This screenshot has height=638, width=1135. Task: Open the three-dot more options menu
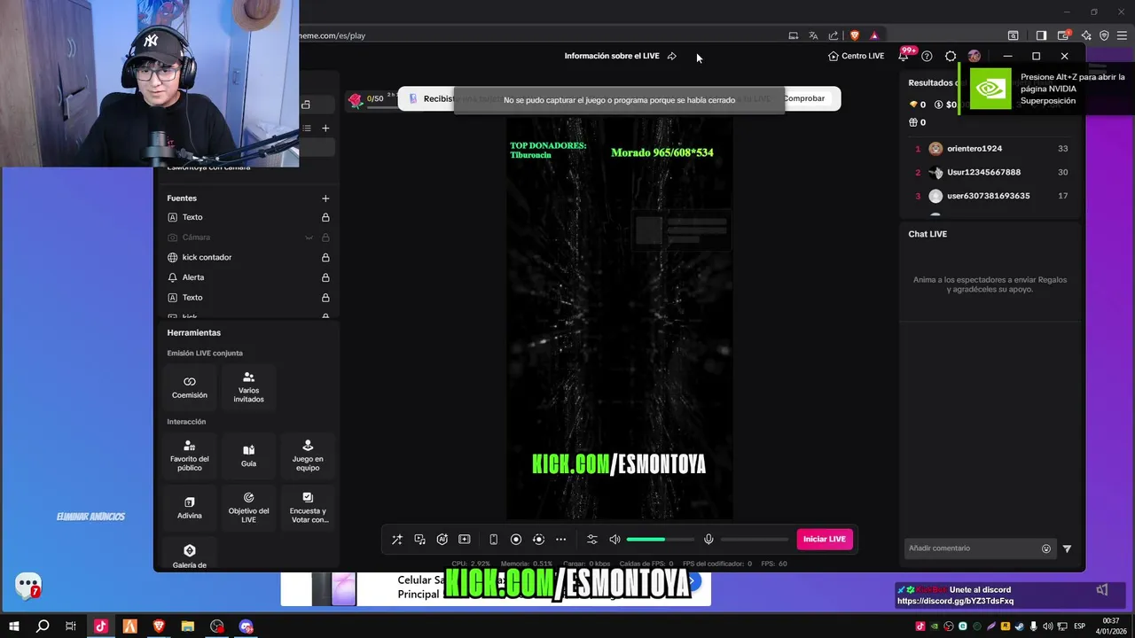coord(560,539)
